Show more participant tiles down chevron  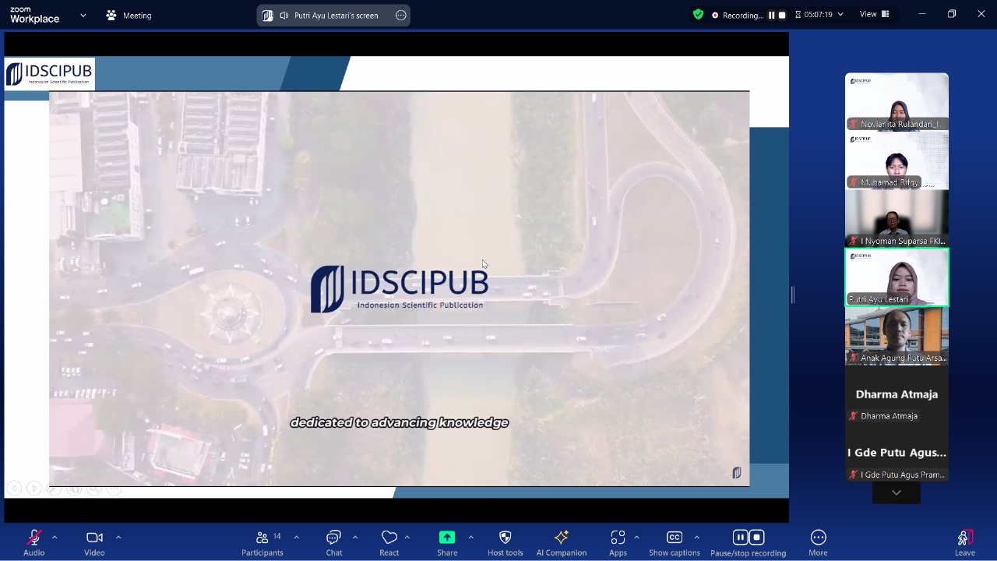click(897, 492)
